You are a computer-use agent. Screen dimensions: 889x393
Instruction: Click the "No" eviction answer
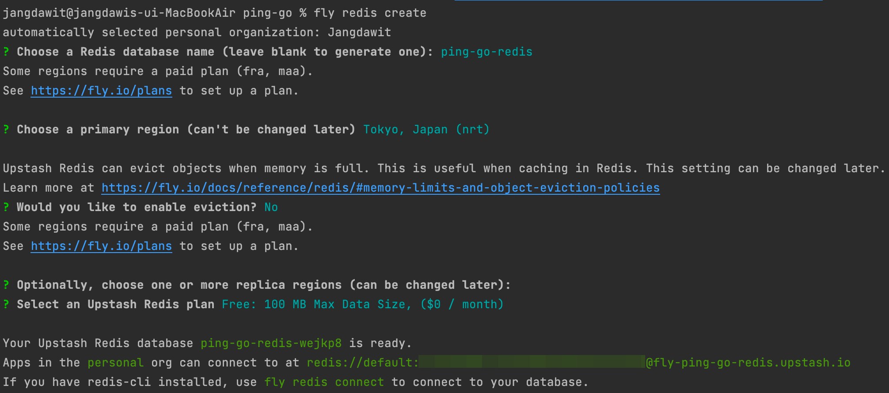271,207
